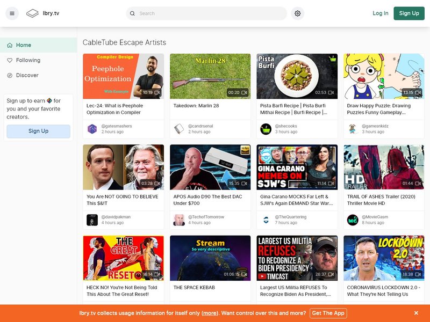430x322 pixels.
Task: Click the magnifier icon in search bar
Action: 132,13
